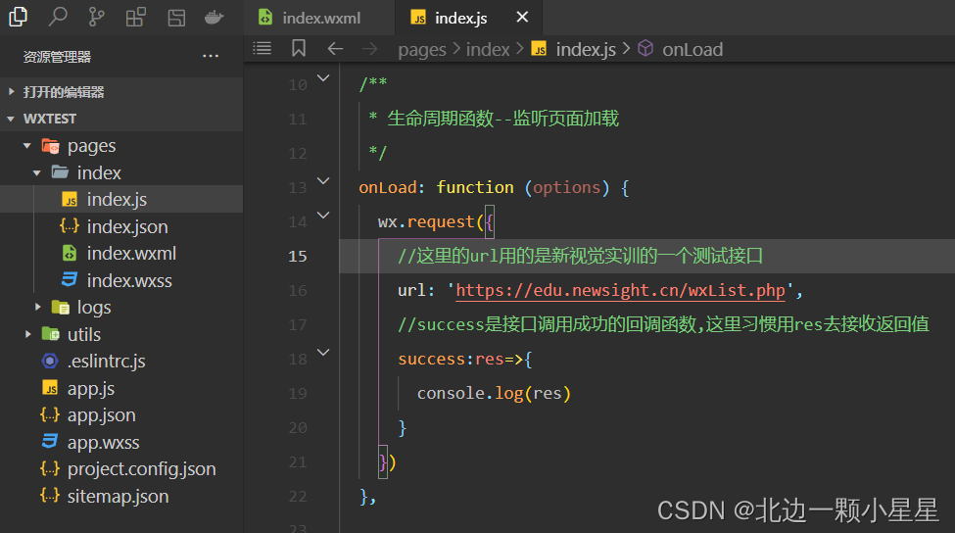The height and width of the screenshot is (533, 955).
Task: Click line number 19 in gutter
Action: pos(297,394)
